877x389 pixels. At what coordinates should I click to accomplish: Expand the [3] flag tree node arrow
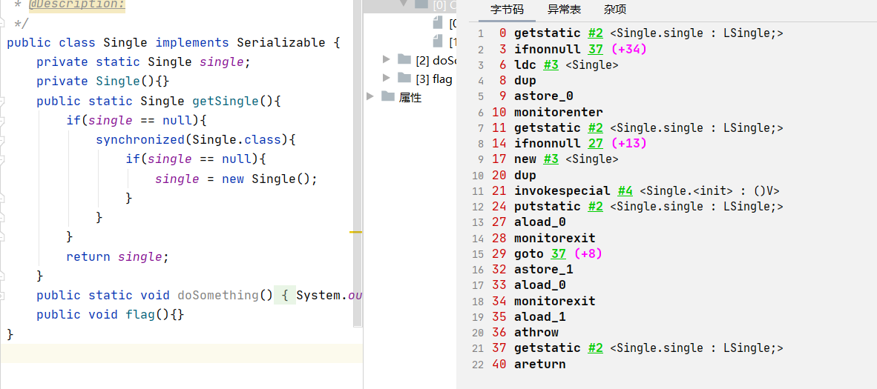(387, 79)
